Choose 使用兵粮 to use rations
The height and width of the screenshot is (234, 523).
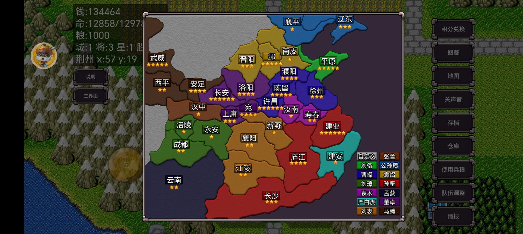click(453, 170)
